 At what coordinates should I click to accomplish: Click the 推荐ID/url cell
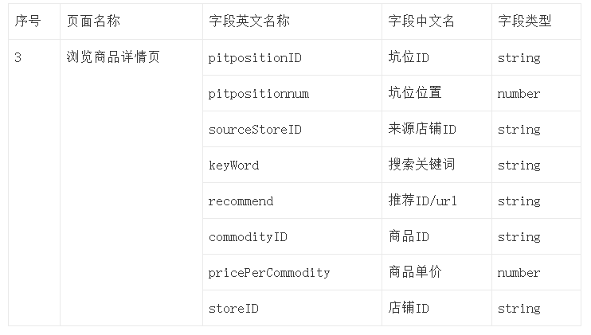423,201
